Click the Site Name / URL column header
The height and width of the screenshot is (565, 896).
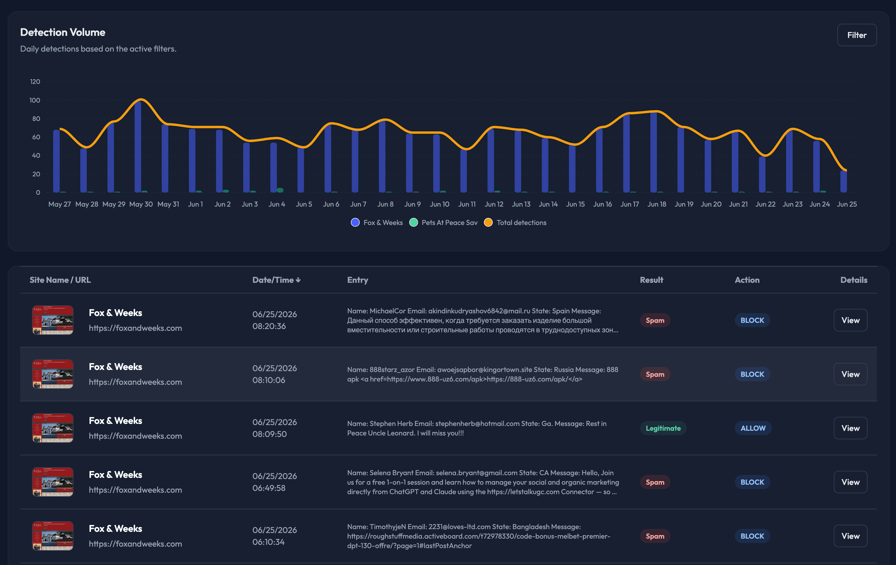(60, 280)
